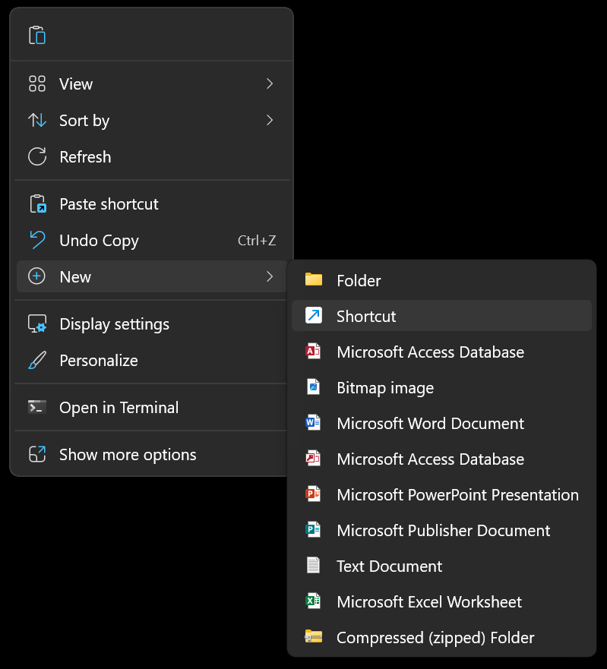This screenshot has height=669, width=607.
Task: Click the Terminal icon
Action: click(37, 408)
